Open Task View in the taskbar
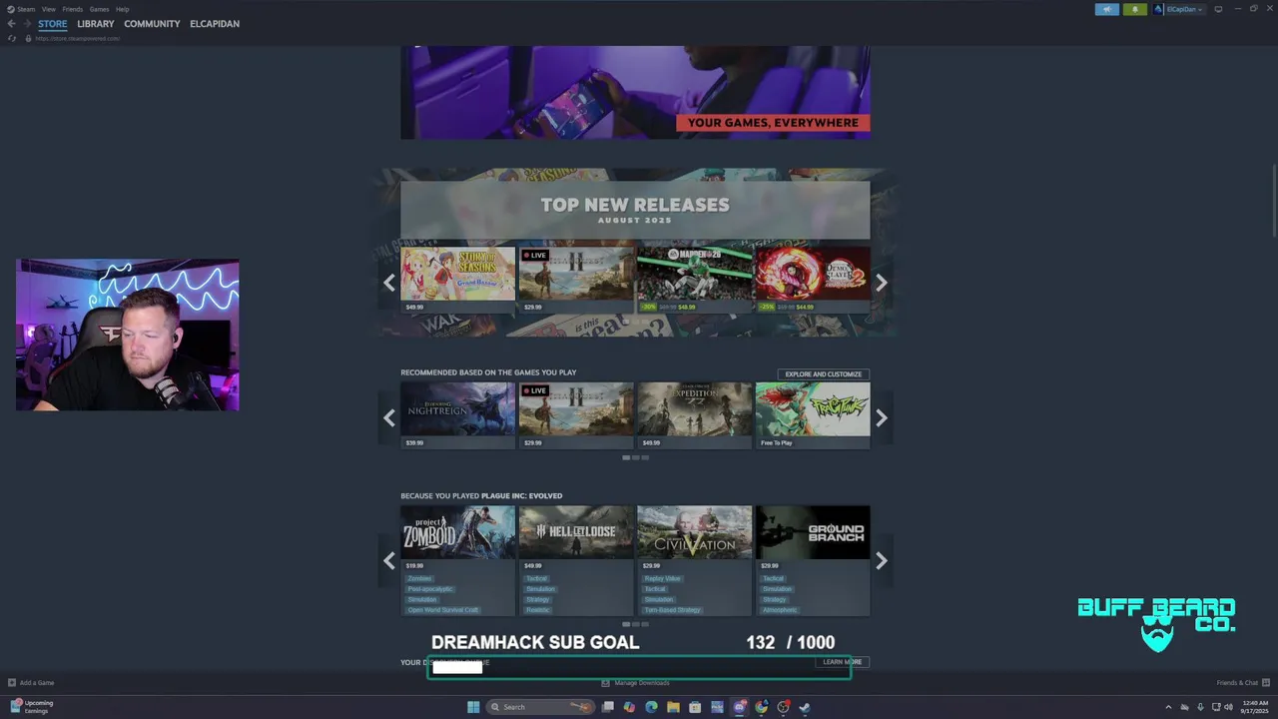 pos(607,707)
